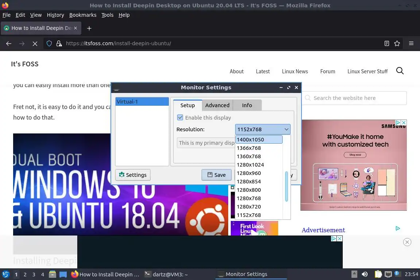Image resolution: width=420 pixels, height=280 pixels.
Task: Choose 1280x854 resolution
Action: tap(259, 182)
